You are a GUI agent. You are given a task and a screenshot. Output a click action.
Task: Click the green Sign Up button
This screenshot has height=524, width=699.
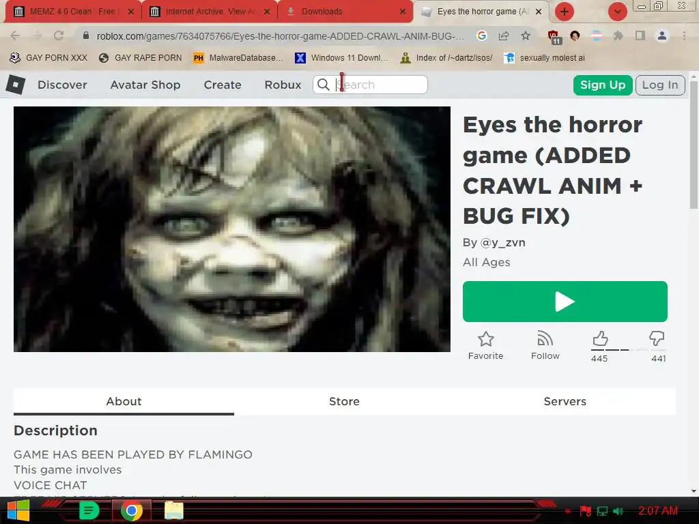pyautogui.click(x=603, y=85)
